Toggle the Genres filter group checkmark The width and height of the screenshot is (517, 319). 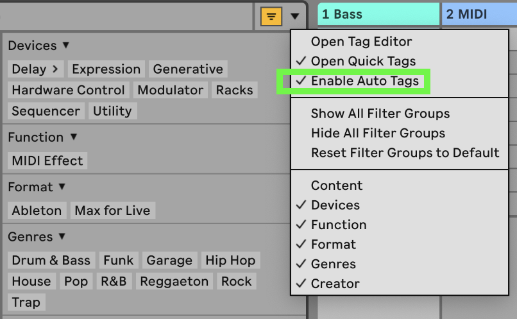click(333, 264)
